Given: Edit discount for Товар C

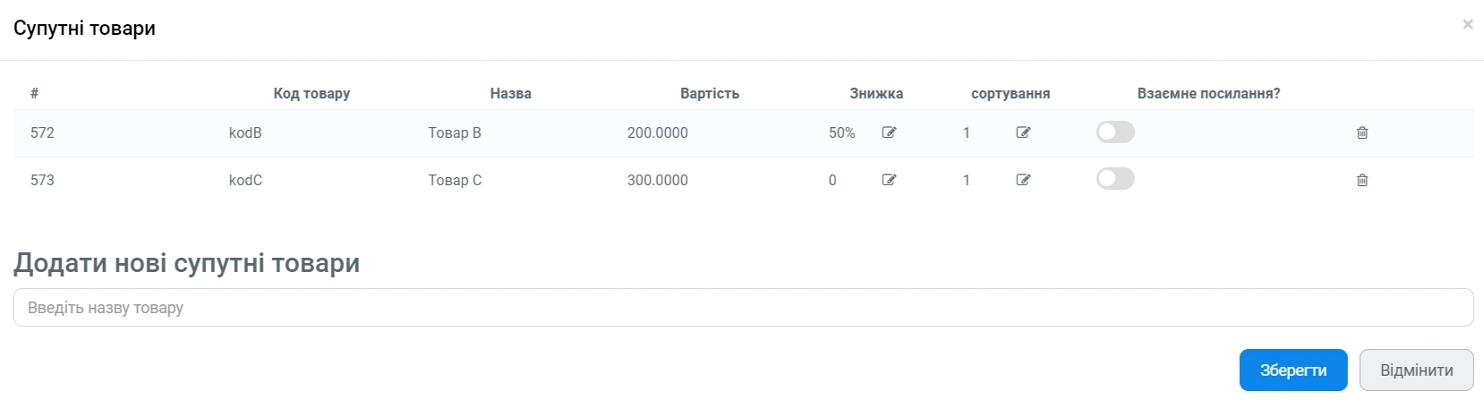Looking at the screenshot, I should tap(889, 180).
